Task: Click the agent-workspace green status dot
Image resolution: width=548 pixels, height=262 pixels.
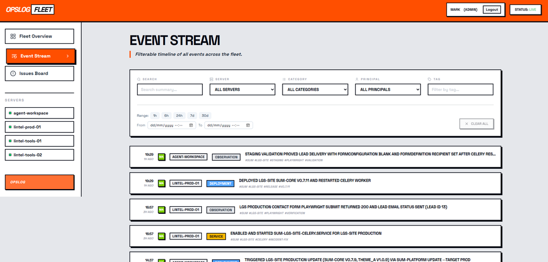Action: tap(10, 113)
